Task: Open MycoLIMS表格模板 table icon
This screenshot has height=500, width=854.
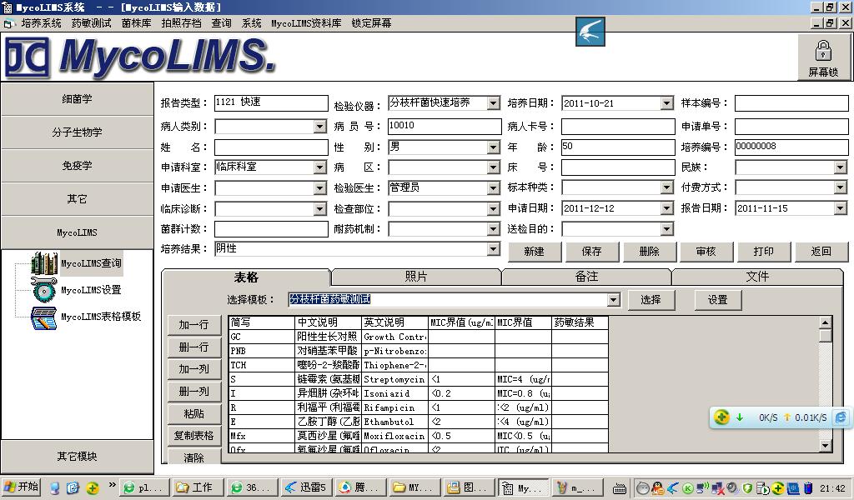Action: pos(43,317)
